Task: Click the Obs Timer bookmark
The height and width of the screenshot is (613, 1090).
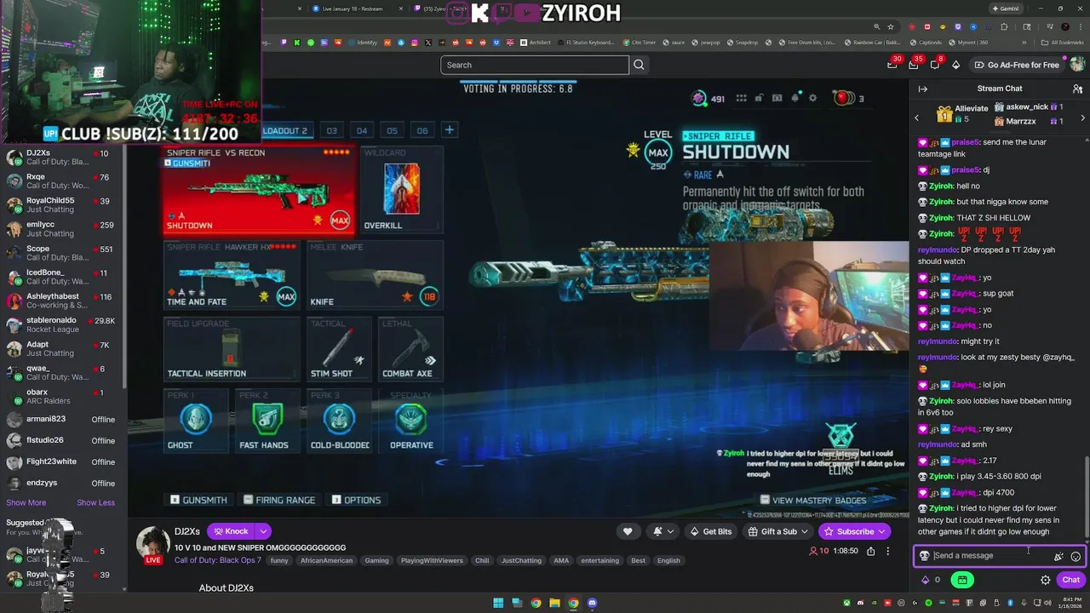Action: coord(639,43)
